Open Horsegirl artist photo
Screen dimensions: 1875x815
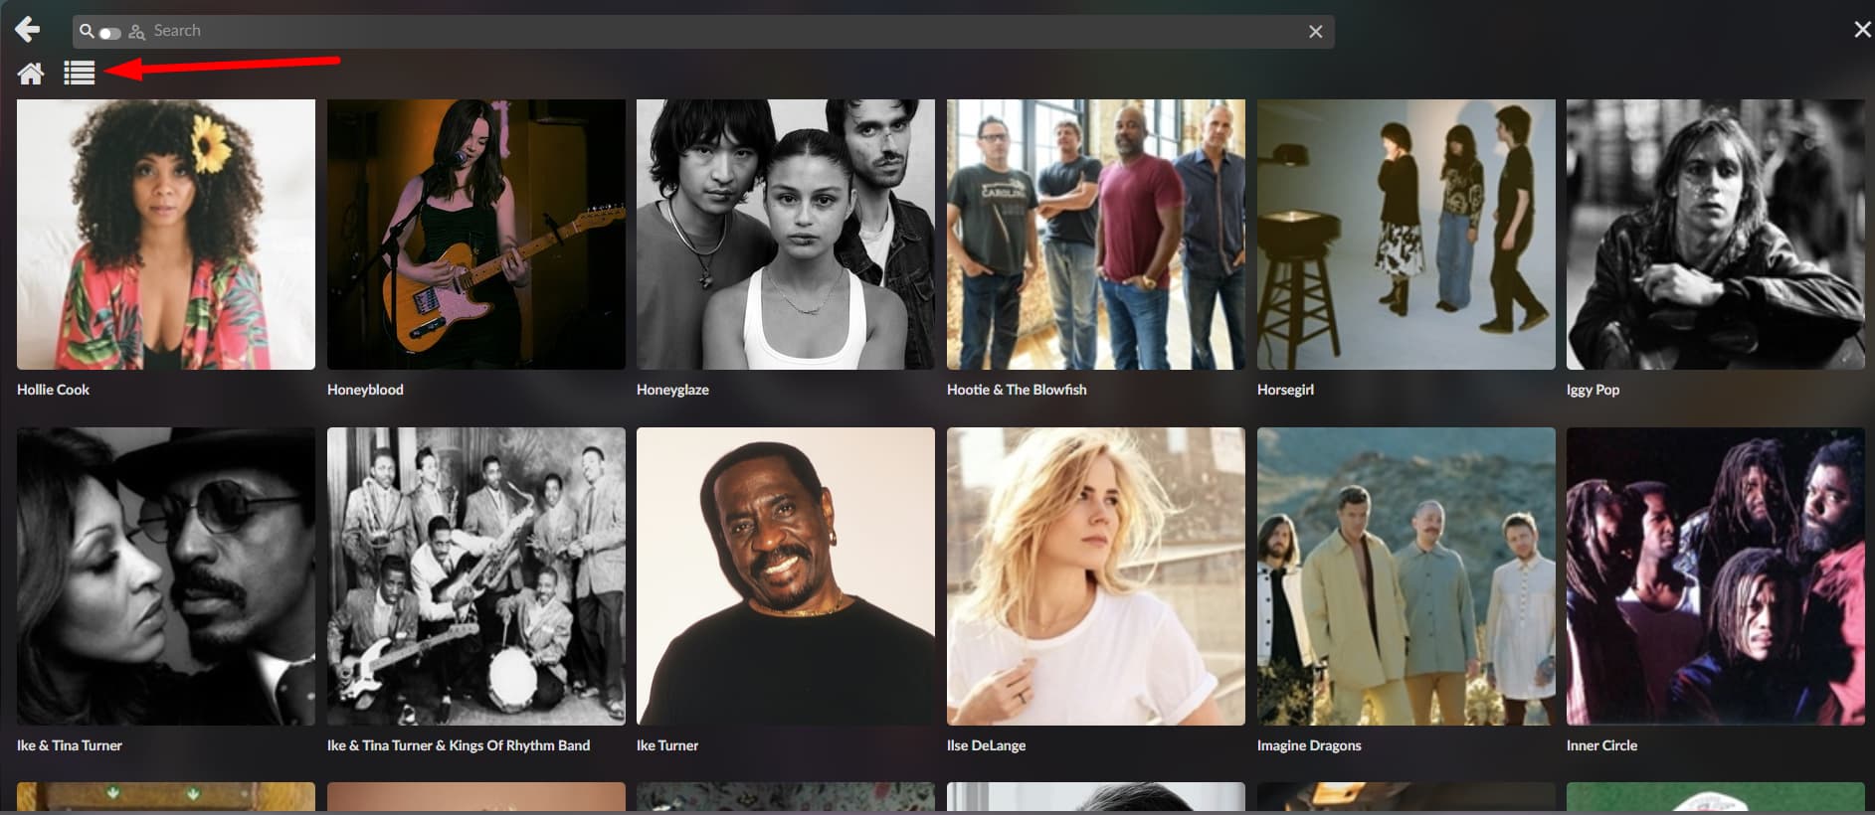point(1406,235)
